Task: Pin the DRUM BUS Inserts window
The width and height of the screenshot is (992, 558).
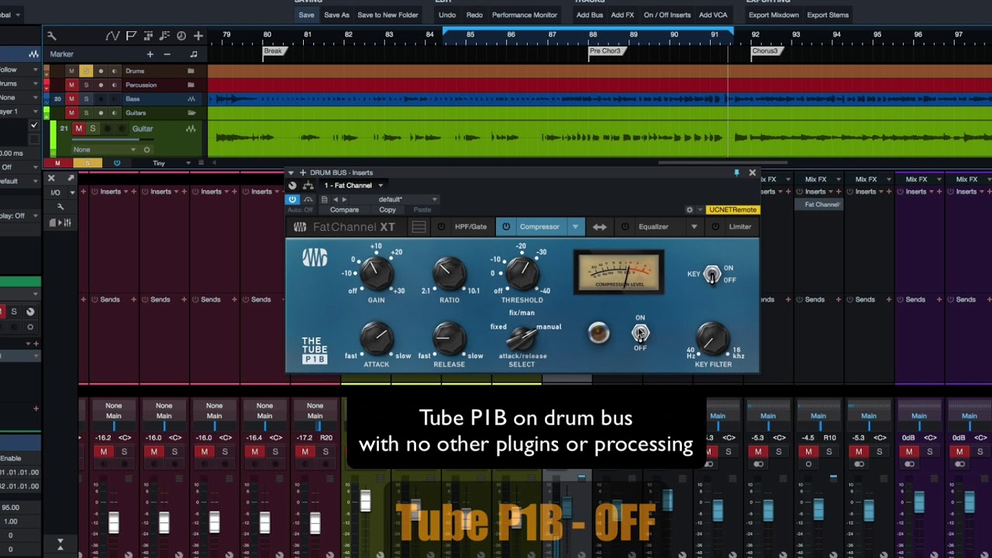Action: click(736, 173)
